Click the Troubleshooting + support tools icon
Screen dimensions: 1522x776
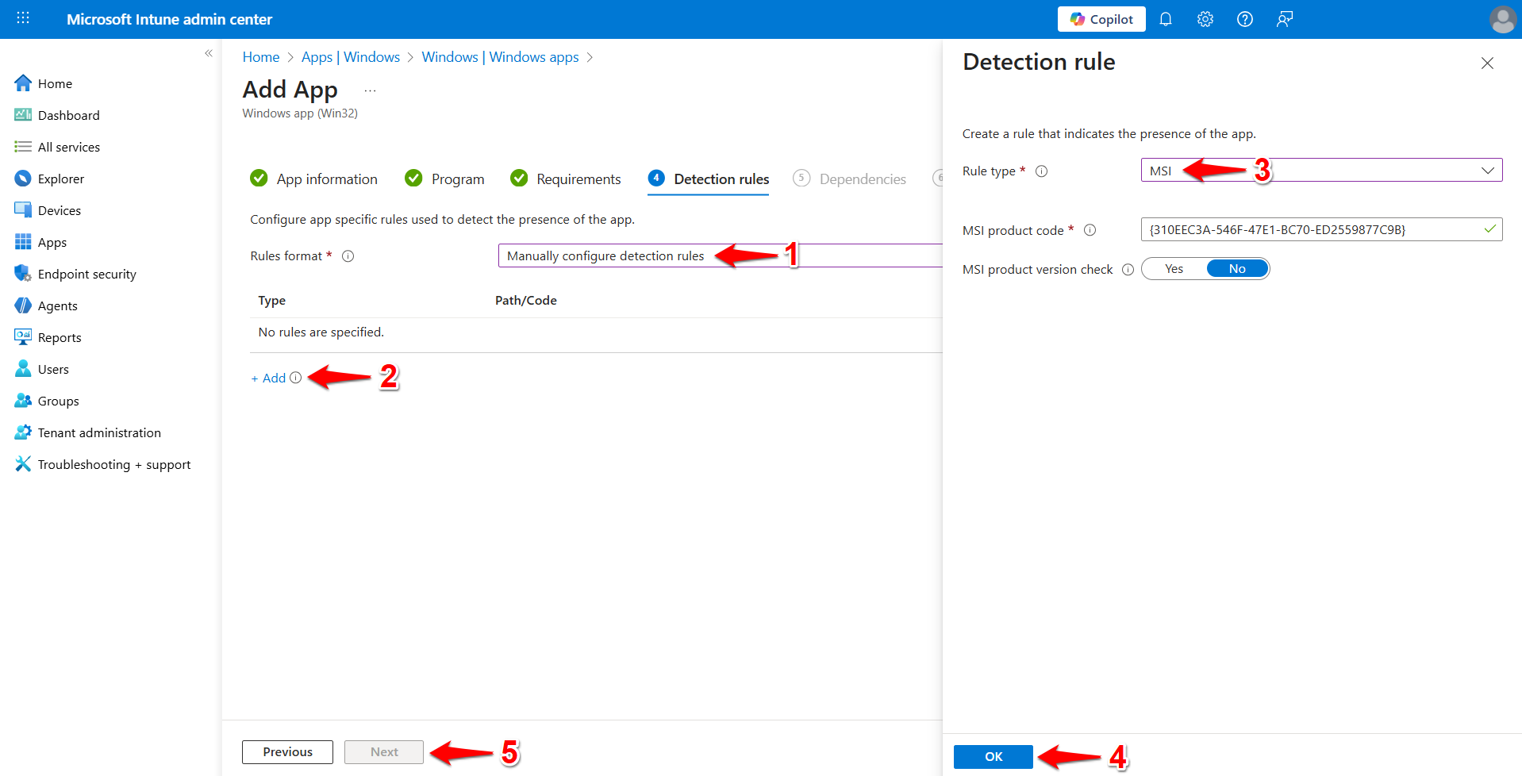(23, 464)
